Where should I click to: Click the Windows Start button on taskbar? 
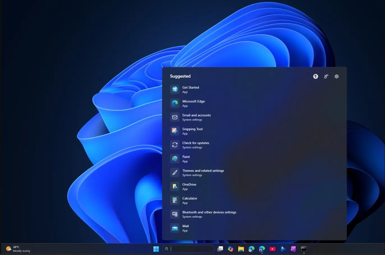(x=156, y=249)
